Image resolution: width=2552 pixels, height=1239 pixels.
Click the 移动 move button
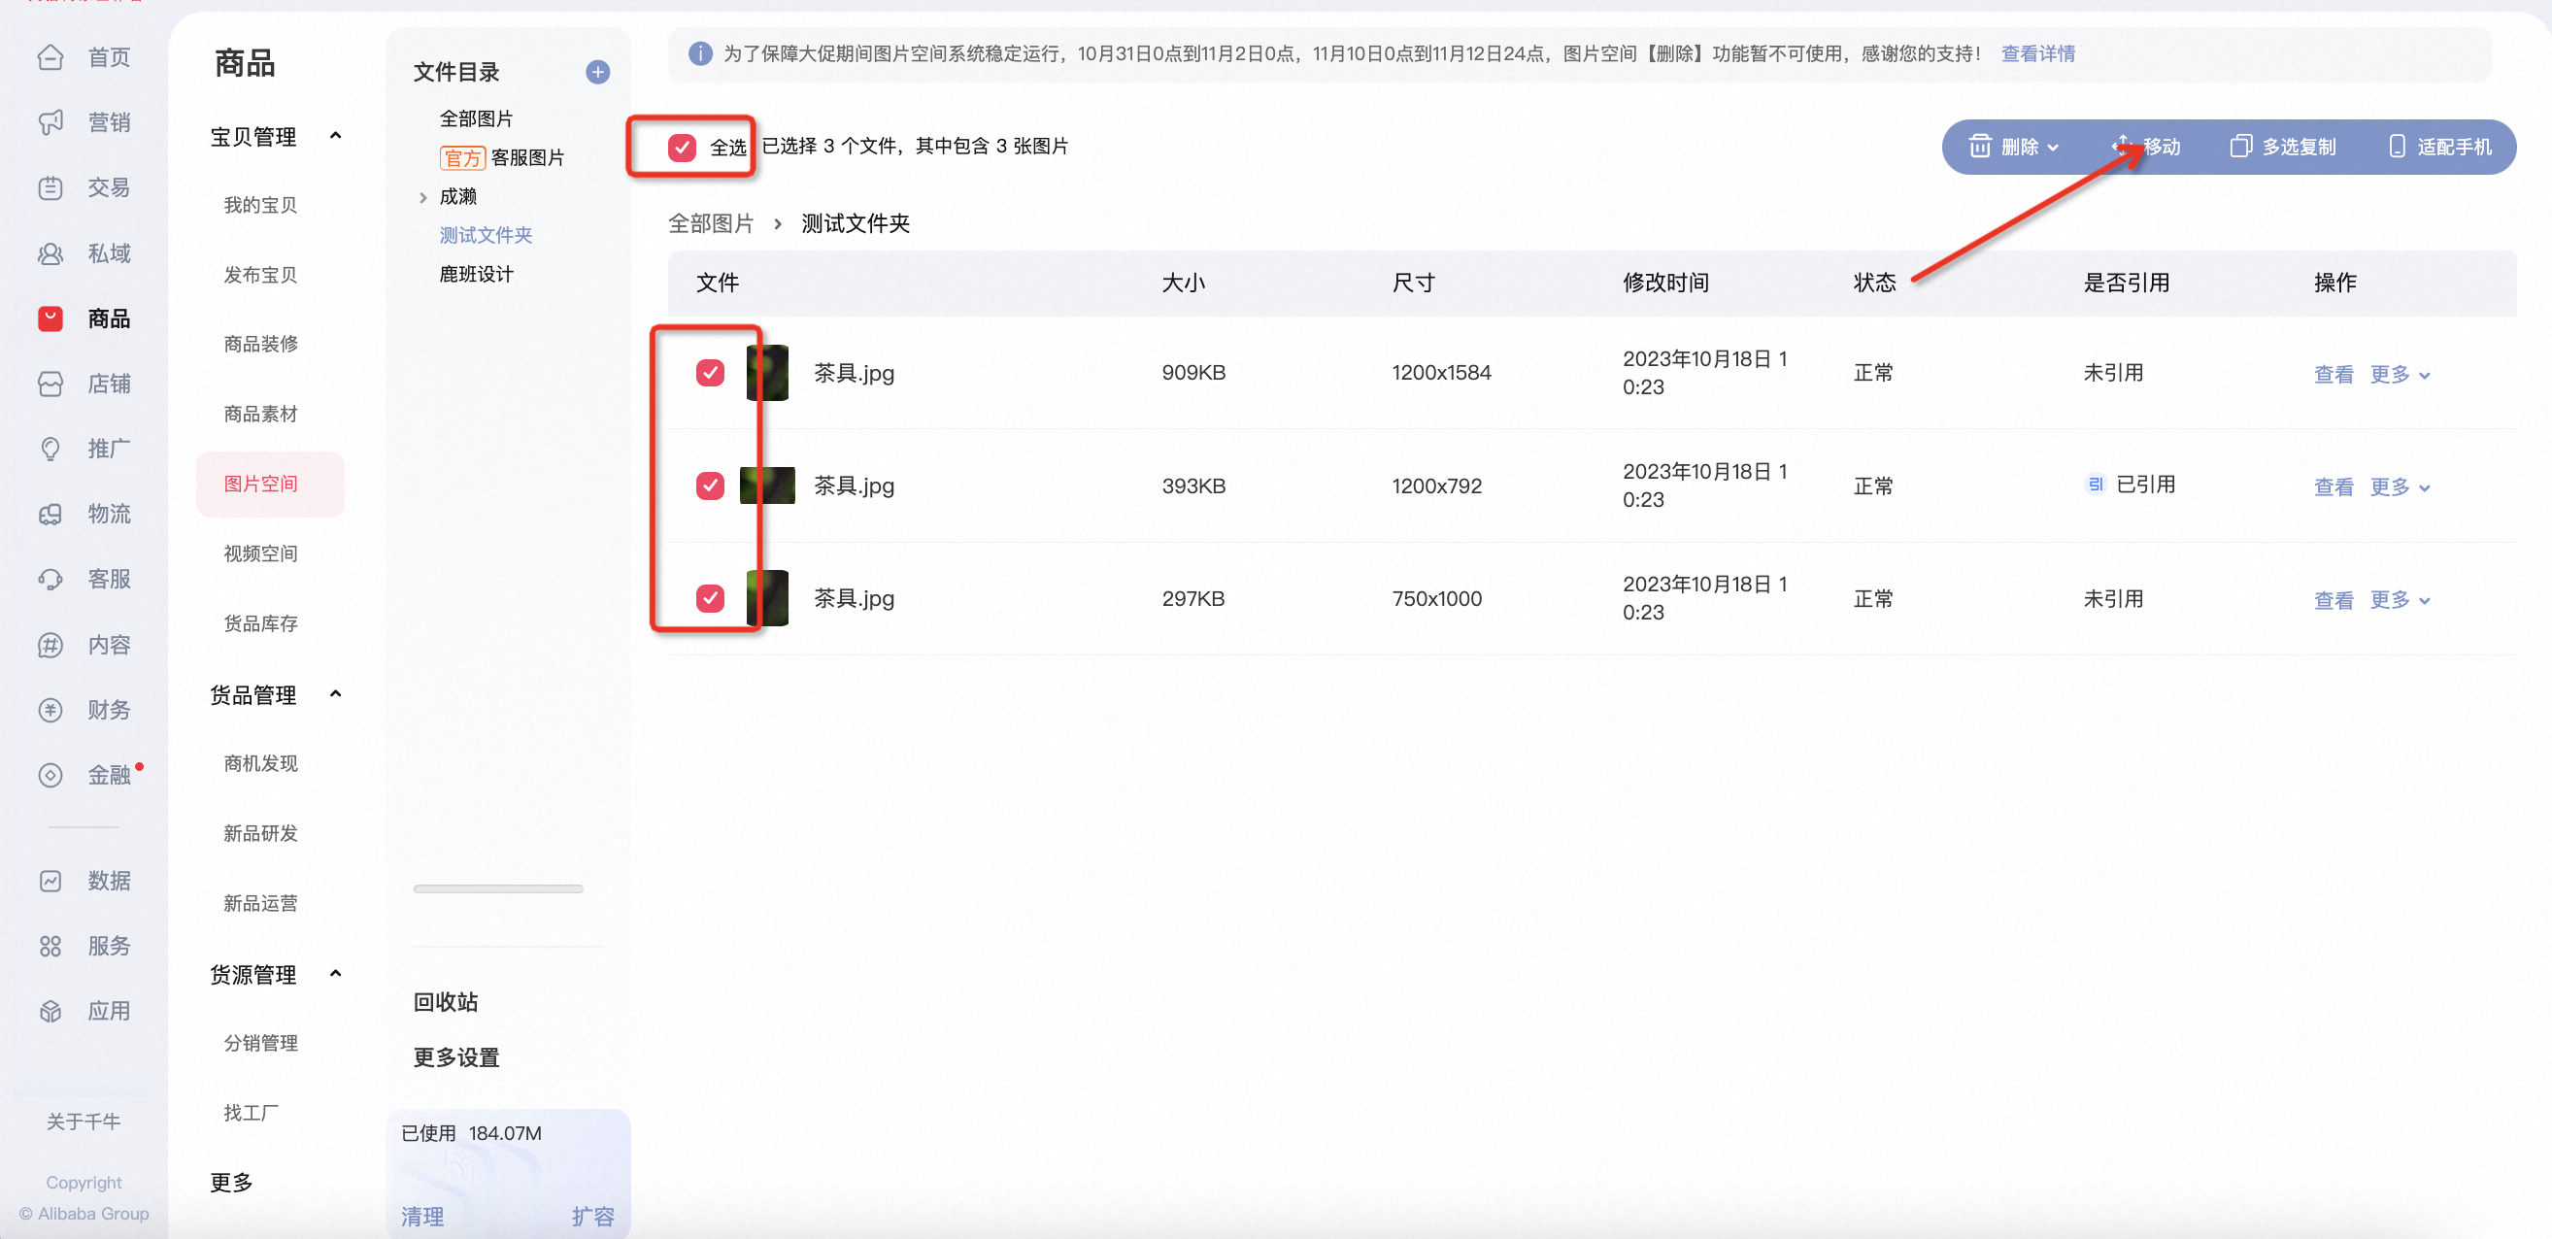coord(2146,147)
